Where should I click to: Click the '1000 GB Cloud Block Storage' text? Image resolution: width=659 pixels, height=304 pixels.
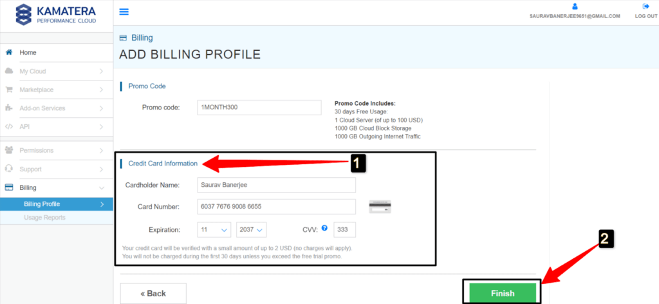pyautogui.click(x=373, y=128)
